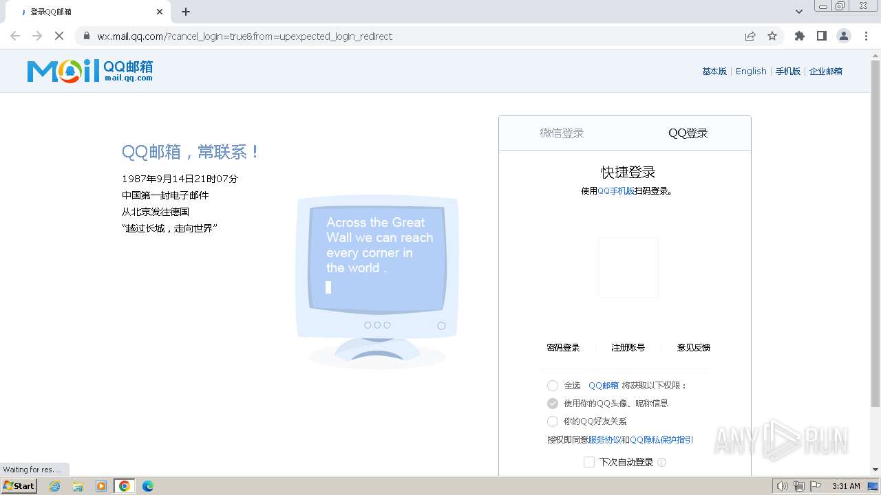
Task: Switch language to English
Action: (751, 71)
